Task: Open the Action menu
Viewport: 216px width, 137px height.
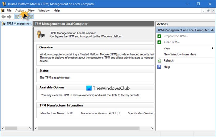Action: (19, 10)
